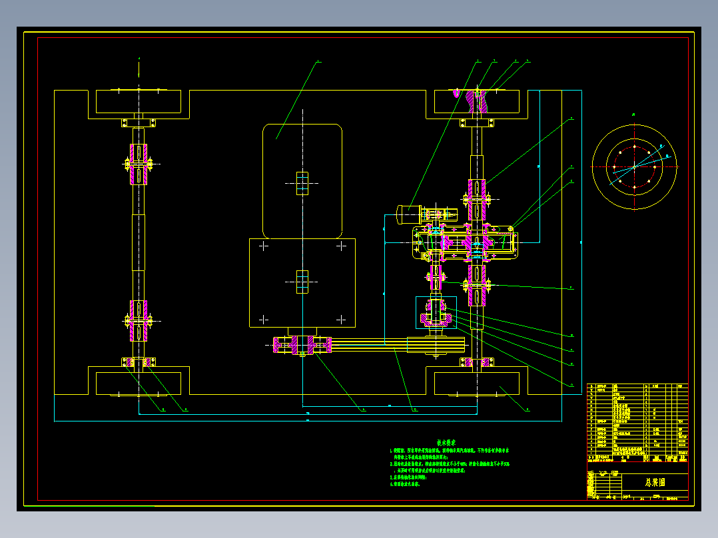Click the center of the circular flange detail view
This screenshot has height=538, width=718.
[634, 166]
